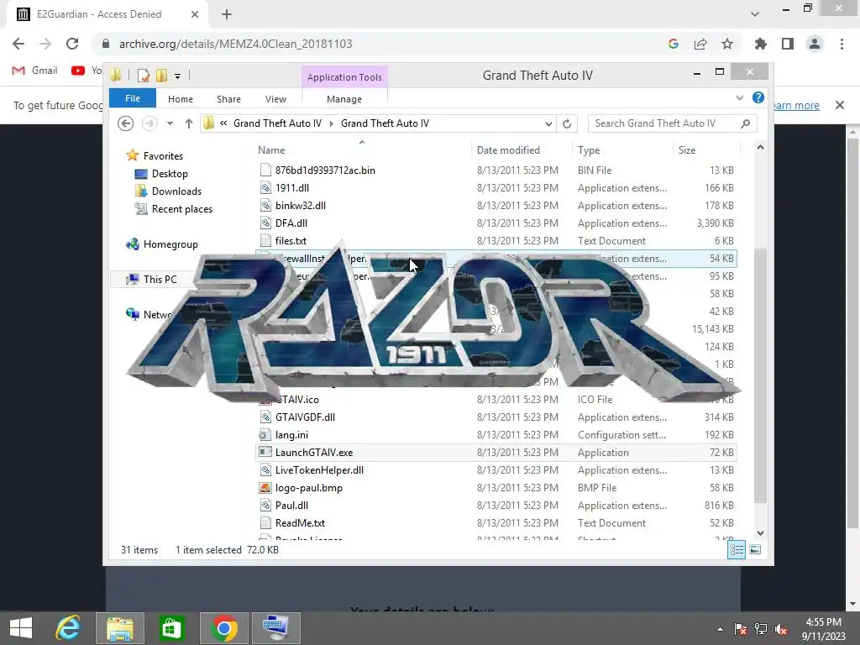Click file list scroll up arrow
Screen dimensions: 860x645
tap(760, 148)
